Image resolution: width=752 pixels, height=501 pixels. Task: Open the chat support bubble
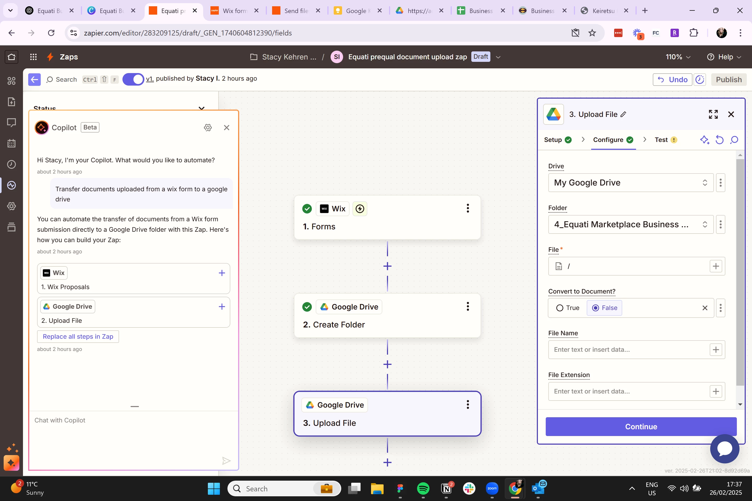[725, 449]
